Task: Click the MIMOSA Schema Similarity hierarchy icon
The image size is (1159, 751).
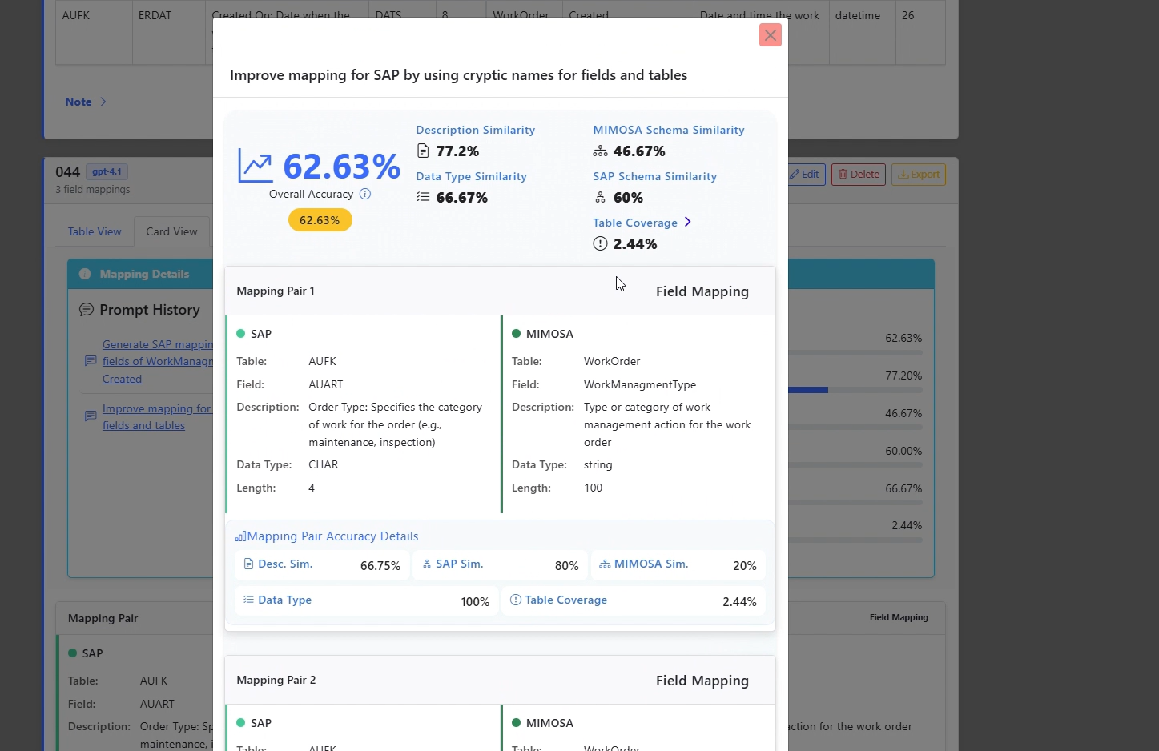Action: tap(600, 151)
